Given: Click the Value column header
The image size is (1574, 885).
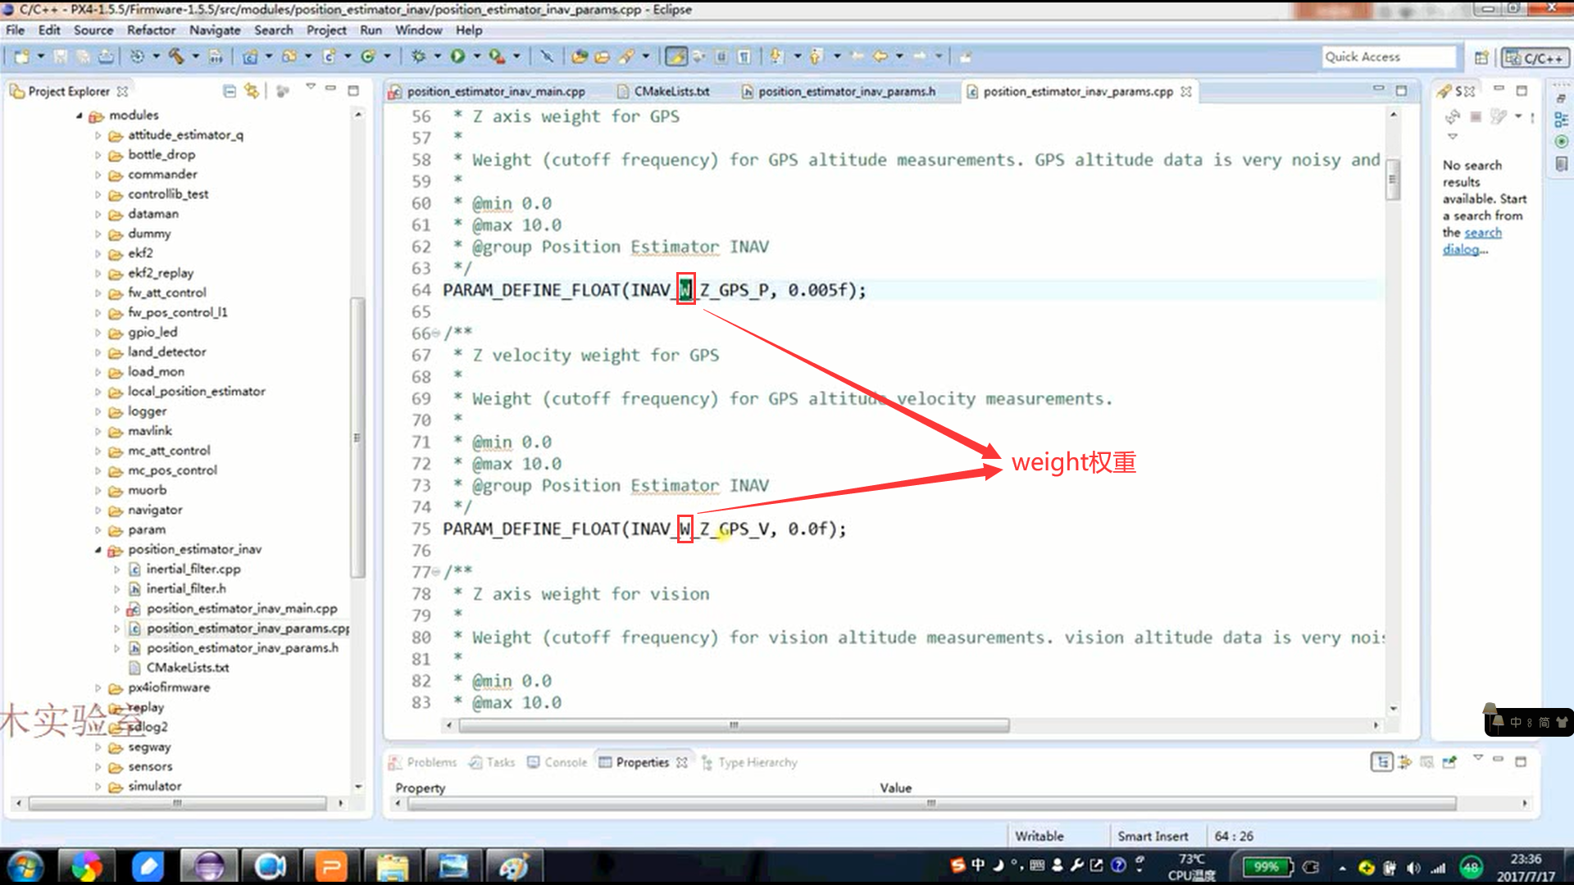Looking at the screenshot, I should [895, 787].
